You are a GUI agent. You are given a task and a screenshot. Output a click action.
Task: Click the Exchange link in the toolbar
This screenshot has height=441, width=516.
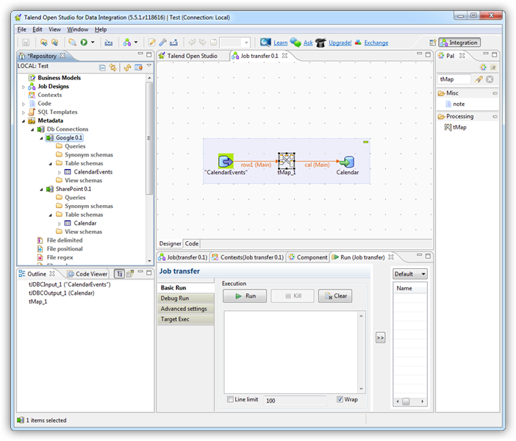click(376, 43)
